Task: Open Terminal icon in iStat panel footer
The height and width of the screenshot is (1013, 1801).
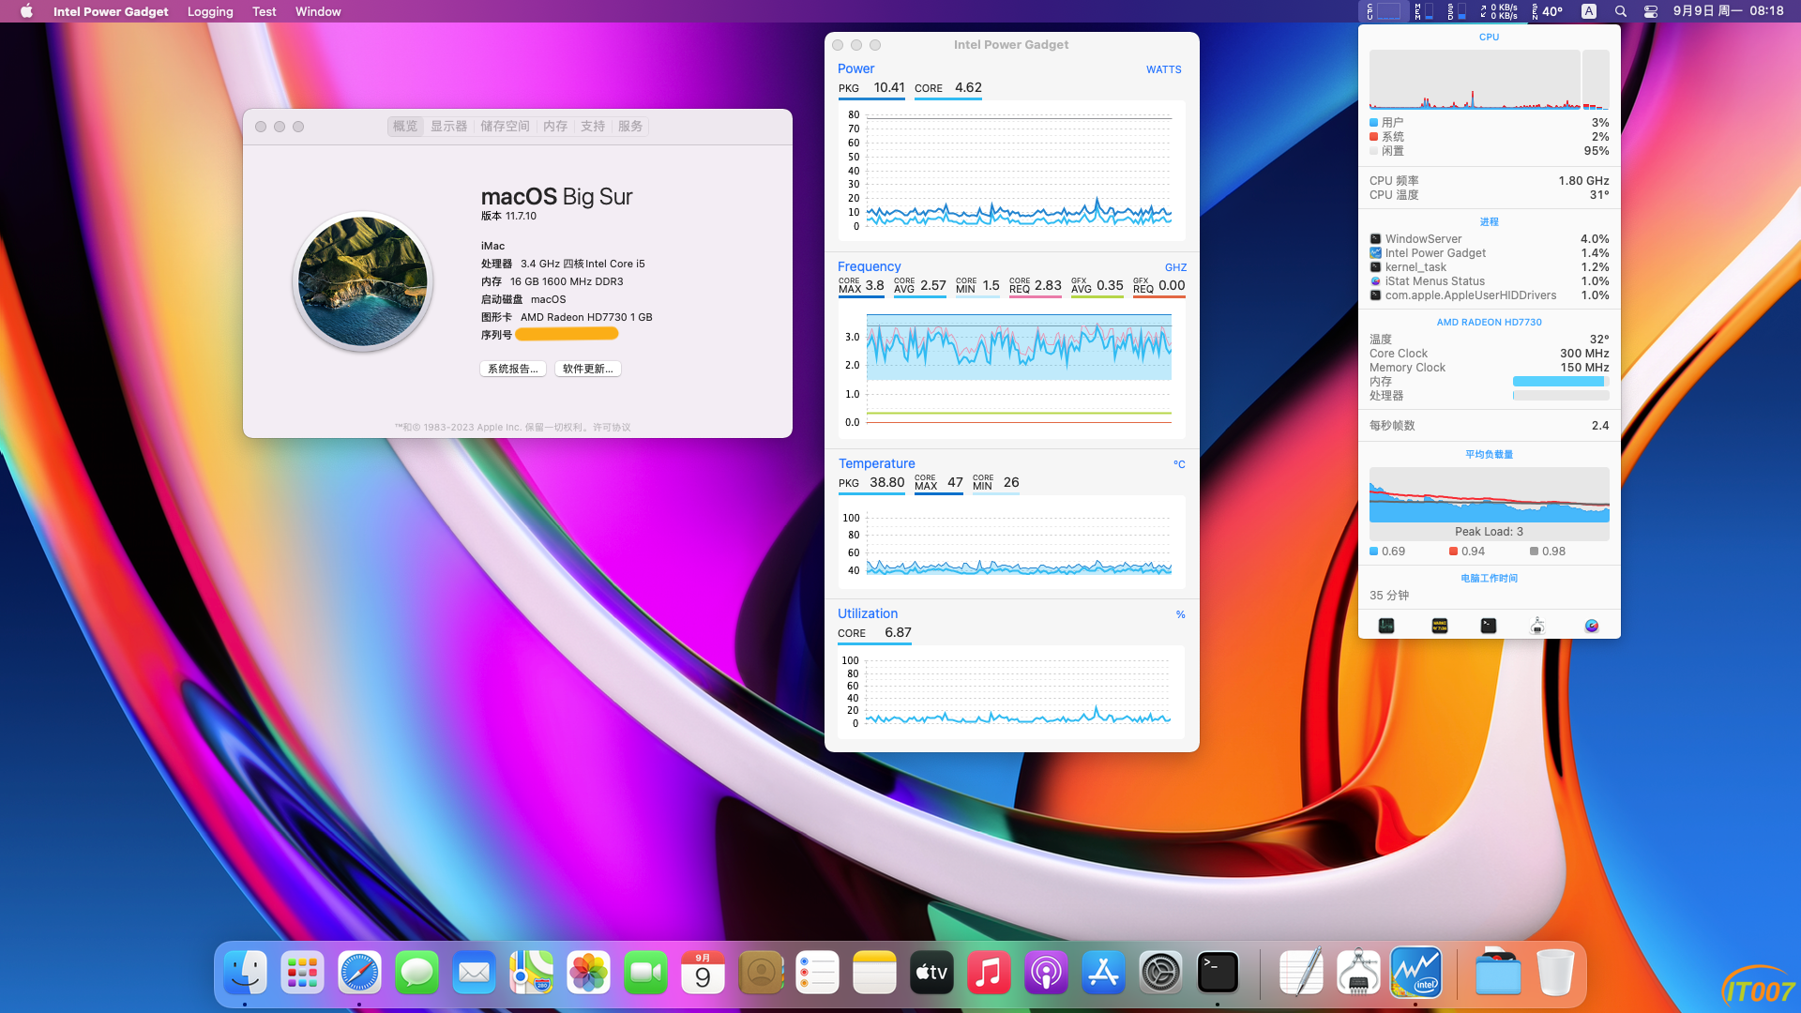Action: (1489, 626)
